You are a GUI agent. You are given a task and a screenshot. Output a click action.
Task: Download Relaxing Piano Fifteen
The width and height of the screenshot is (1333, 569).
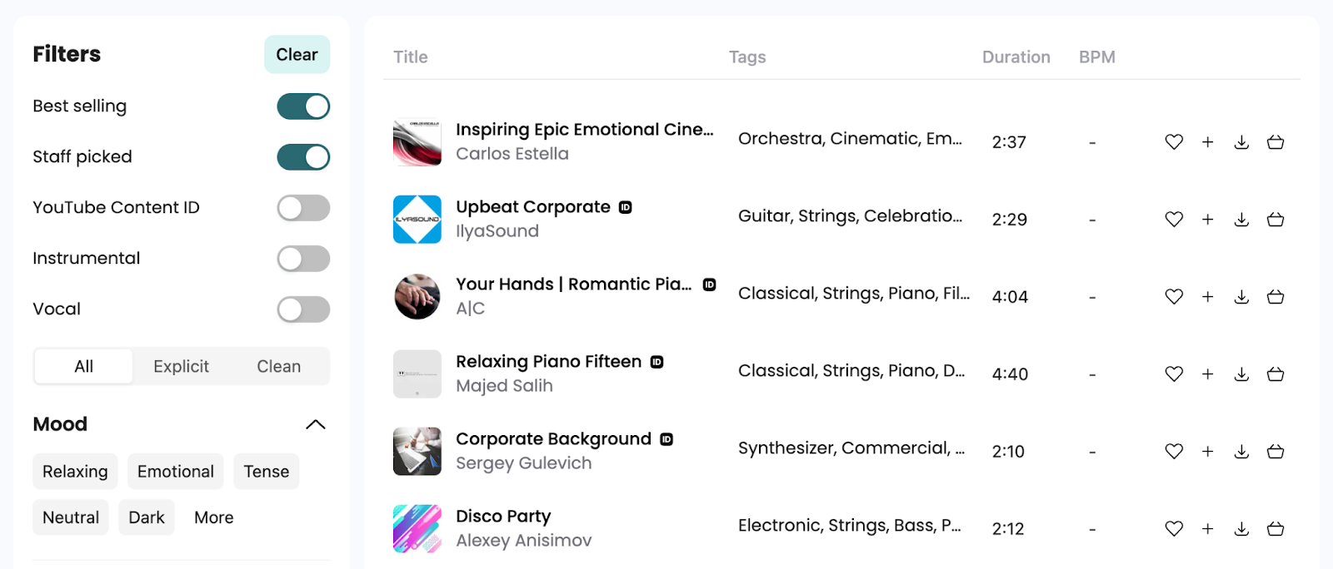[1241, 374]
